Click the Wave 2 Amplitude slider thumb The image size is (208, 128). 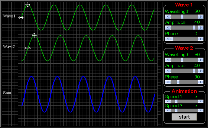coord(194,71)
